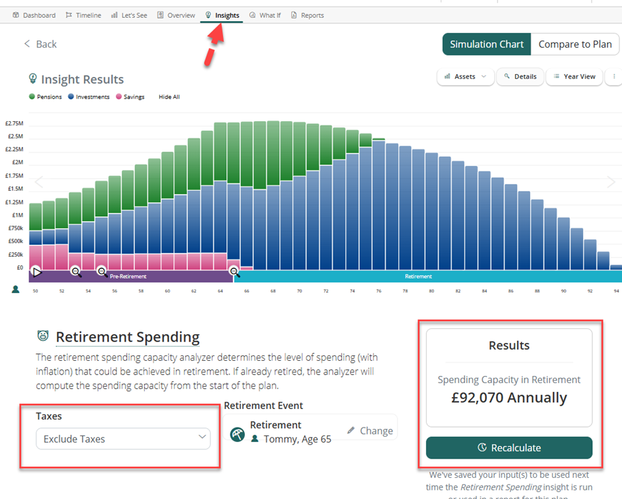
Task: Click the play icon on the chart timeline
Action: click(x=37, y=271)
